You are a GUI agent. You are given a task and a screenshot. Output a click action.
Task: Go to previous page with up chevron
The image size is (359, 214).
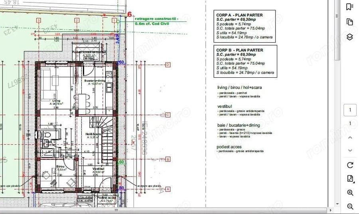pyautogui.click(x=350, y=137)
